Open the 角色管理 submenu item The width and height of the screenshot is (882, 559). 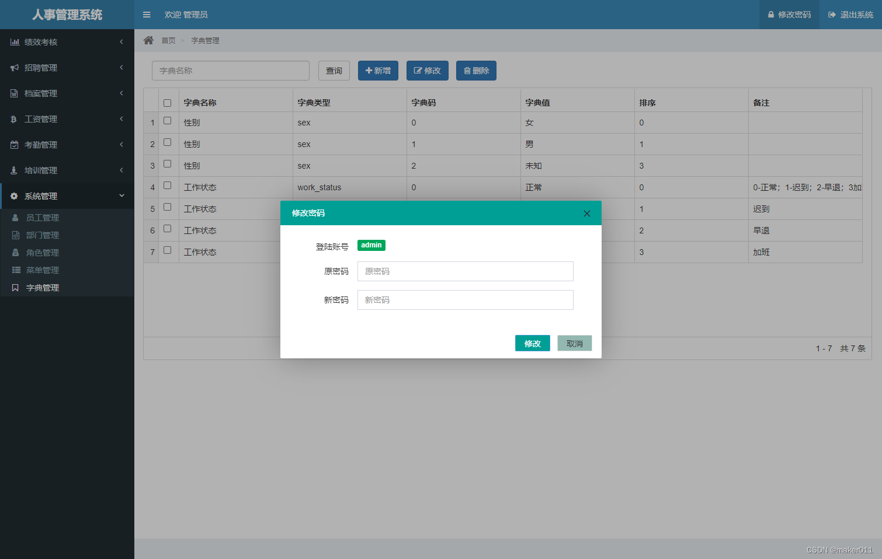pos(67,253)
